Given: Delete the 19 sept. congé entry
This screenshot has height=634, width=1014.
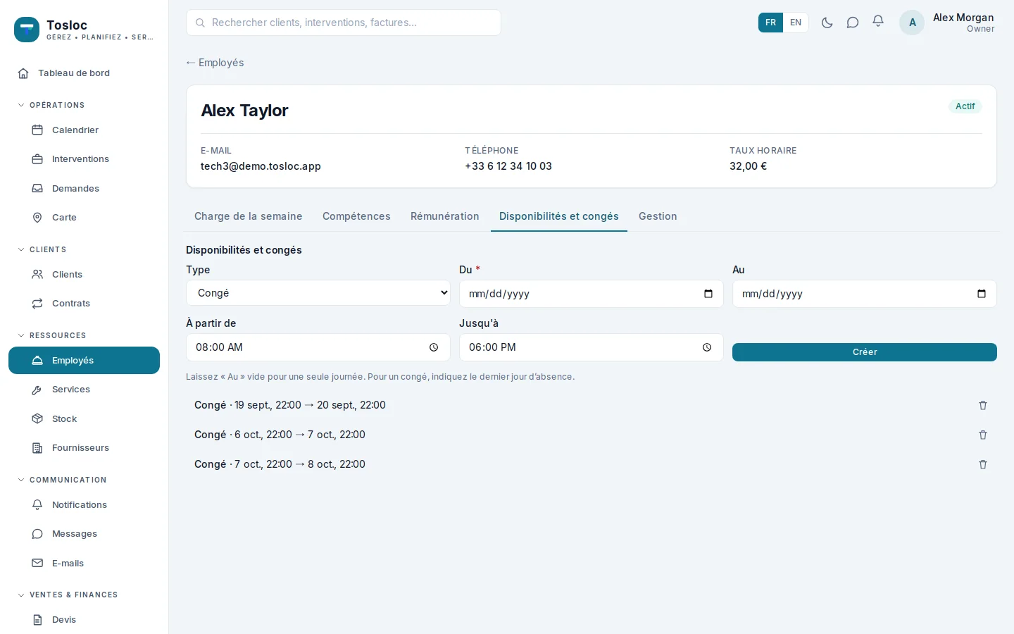Looking at the screenshot, I should click(983, 405).
